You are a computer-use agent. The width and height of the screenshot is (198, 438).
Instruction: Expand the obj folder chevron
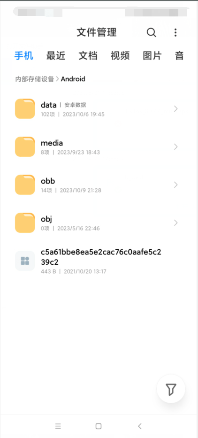[175, 223]
